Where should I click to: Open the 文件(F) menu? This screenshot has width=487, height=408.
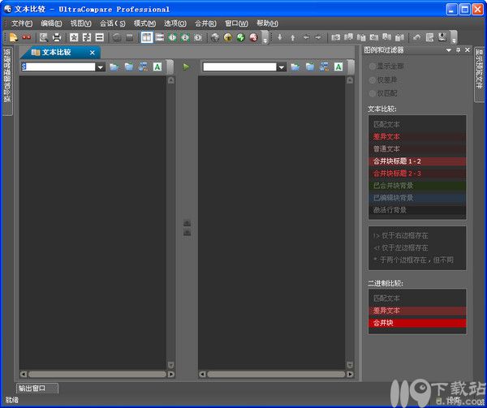[22, 24]
